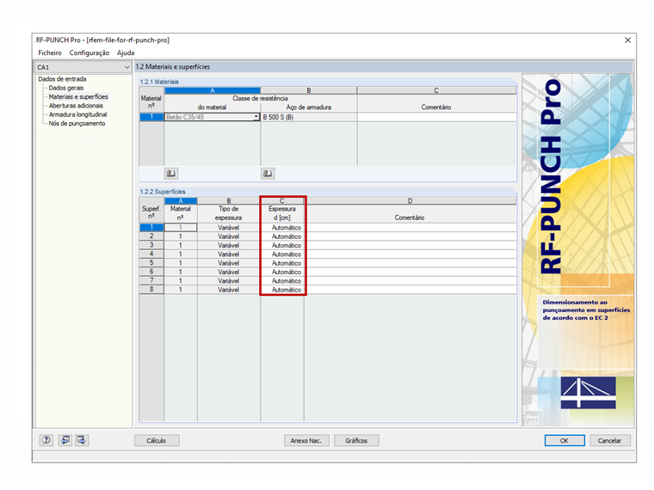Open the Gráficos button
This screenshot has height=490, width=654.
pyautogui.click(x=356, y=440)
